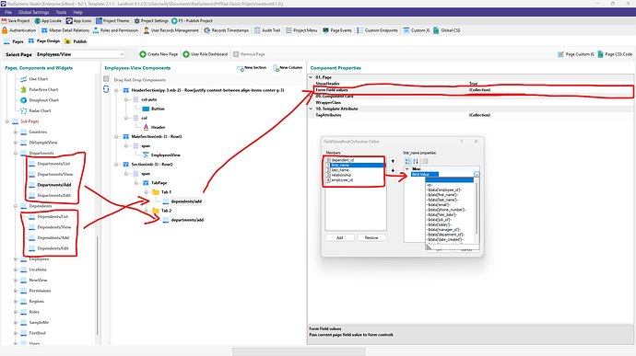Collapse the 01. Page property group

point(312,77)
